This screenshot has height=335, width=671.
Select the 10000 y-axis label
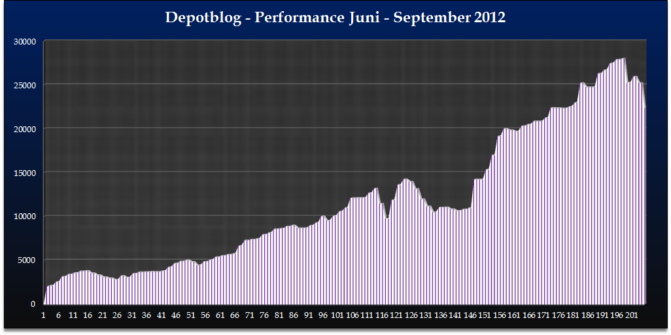(x=25, y=217)
